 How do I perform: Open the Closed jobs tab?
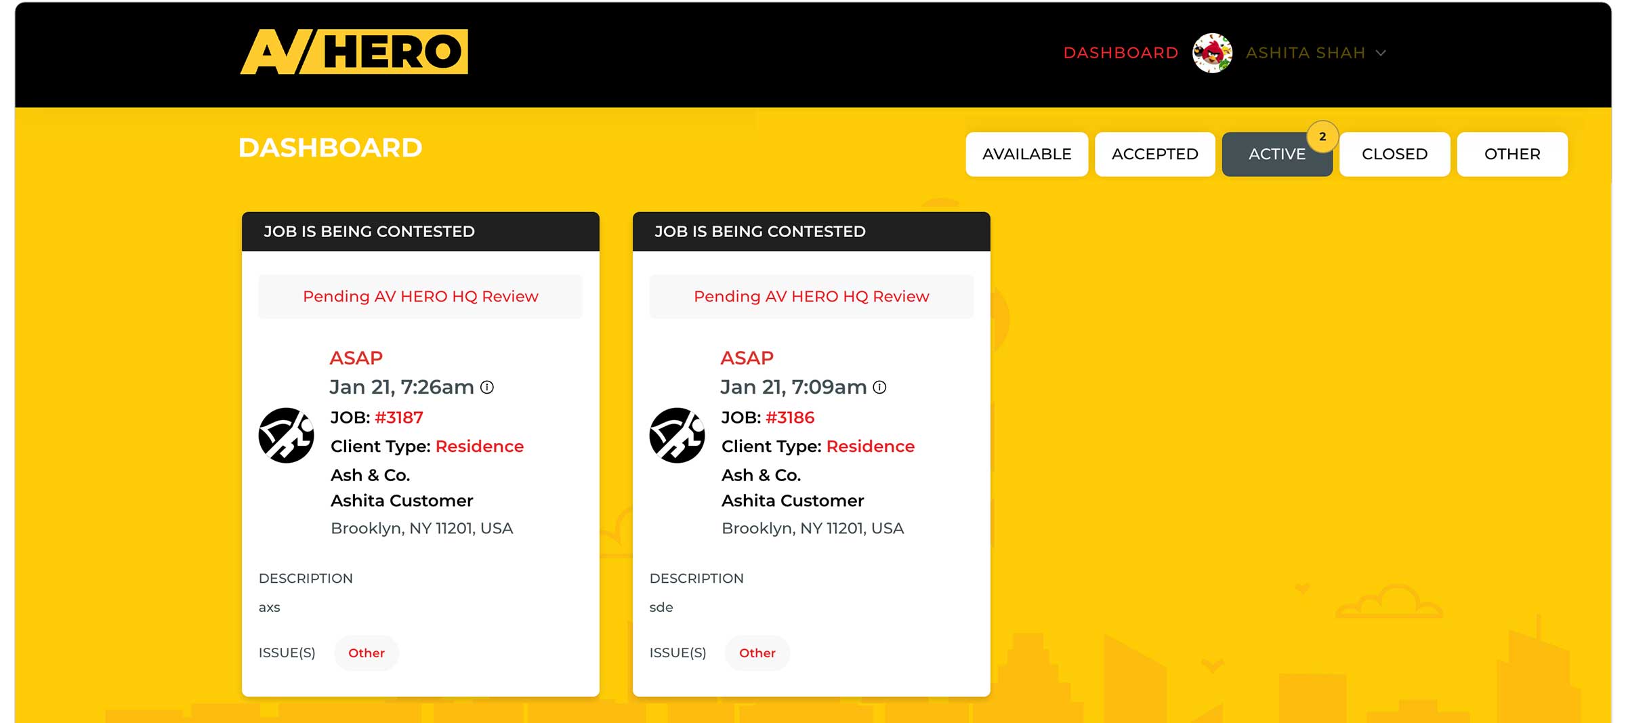1394,154
